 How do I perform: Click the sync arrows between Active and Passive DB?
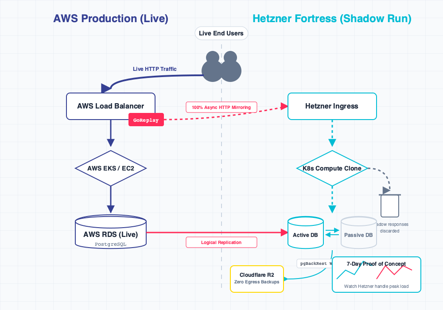(332, 232)
